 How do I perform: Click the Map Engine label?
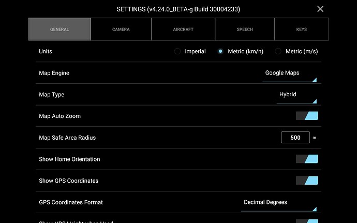pos(54,73)
